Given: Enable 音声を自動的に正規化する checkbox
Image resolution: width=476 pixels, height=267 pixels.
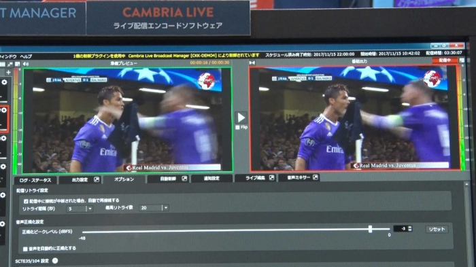Looking at the screenshot, I should [x=25, y=249].
